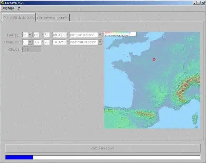Click the Altitude field
Image resolution: width=206 pixels, height=163 pixels.
[x=32, y=49]
